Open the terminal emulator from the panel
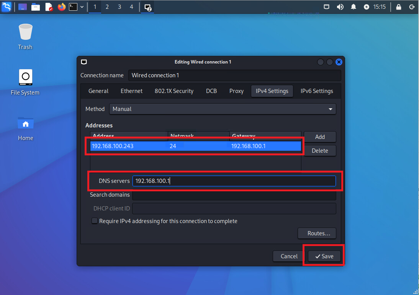 click(x=73, y=7)
